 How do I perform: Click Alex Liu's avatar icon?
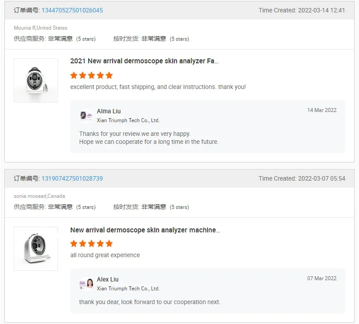[x=87, y=283]
